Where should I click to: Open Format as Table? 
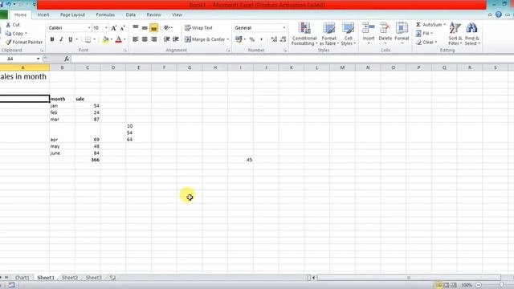point(328,34)
